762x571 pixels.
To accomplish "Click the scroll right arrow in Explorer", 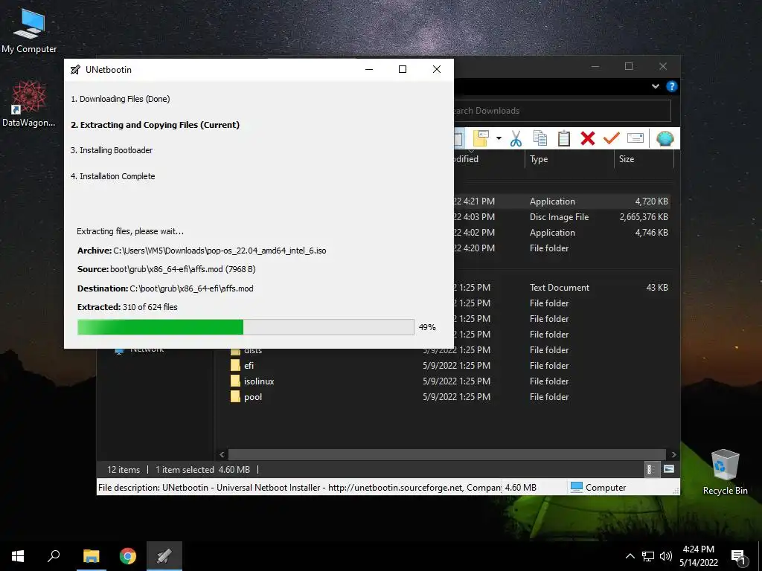I will point(673,454).
